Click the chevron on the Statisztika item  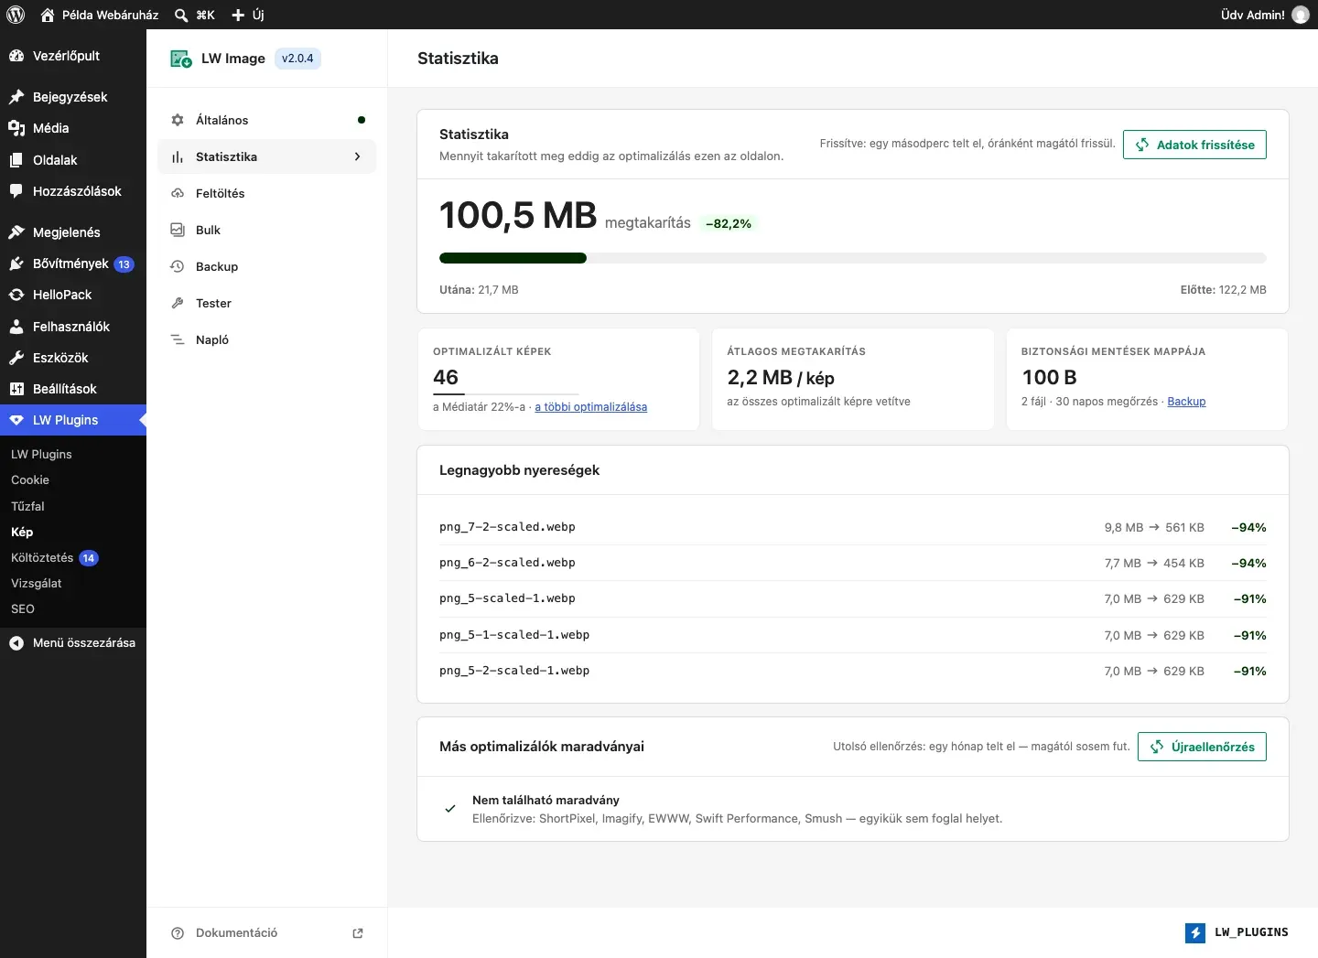coord(358,156)
